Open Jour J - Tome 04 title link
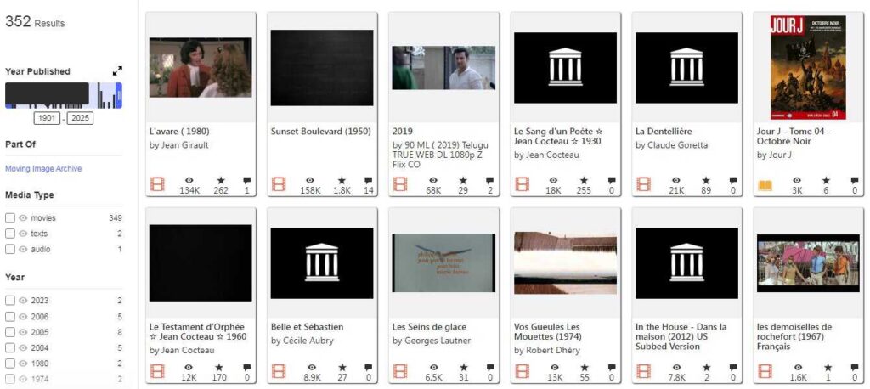Viewport: 870px width, 389px height. [794, 137]
